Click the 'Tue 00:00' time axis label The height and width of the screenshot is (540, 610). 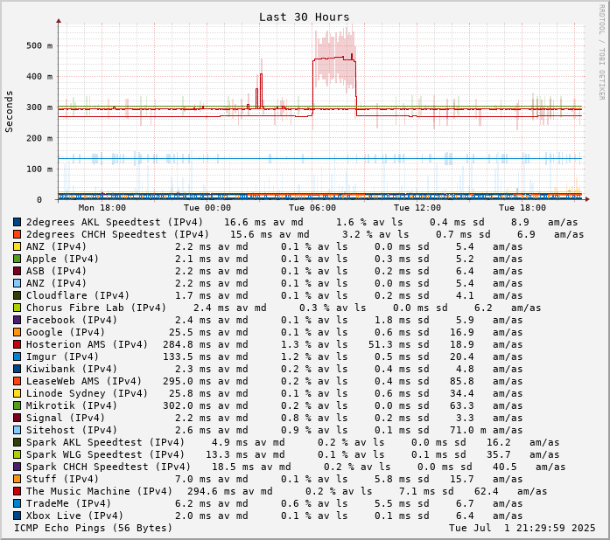click(x=207, y=208)
